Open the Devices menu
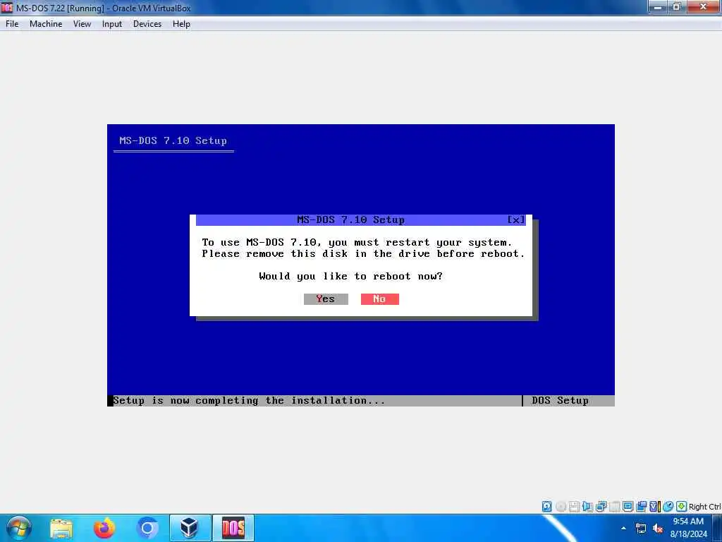Image resolution: width=722 pixels, height=542 pixels. coord(147,24)
